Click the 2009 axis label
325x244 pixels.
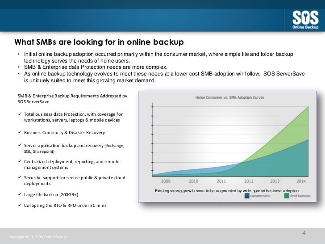pos(166,181)
